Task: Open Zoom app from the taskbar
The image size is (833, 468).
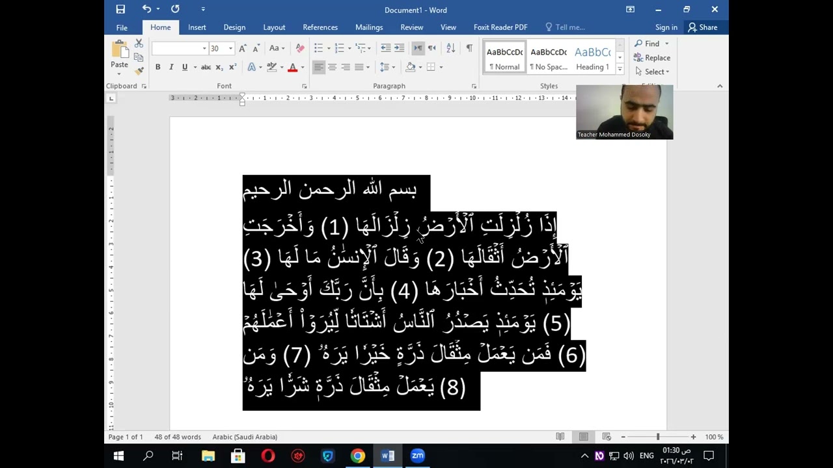Action: pyautogui.click(x=417, y=456)
